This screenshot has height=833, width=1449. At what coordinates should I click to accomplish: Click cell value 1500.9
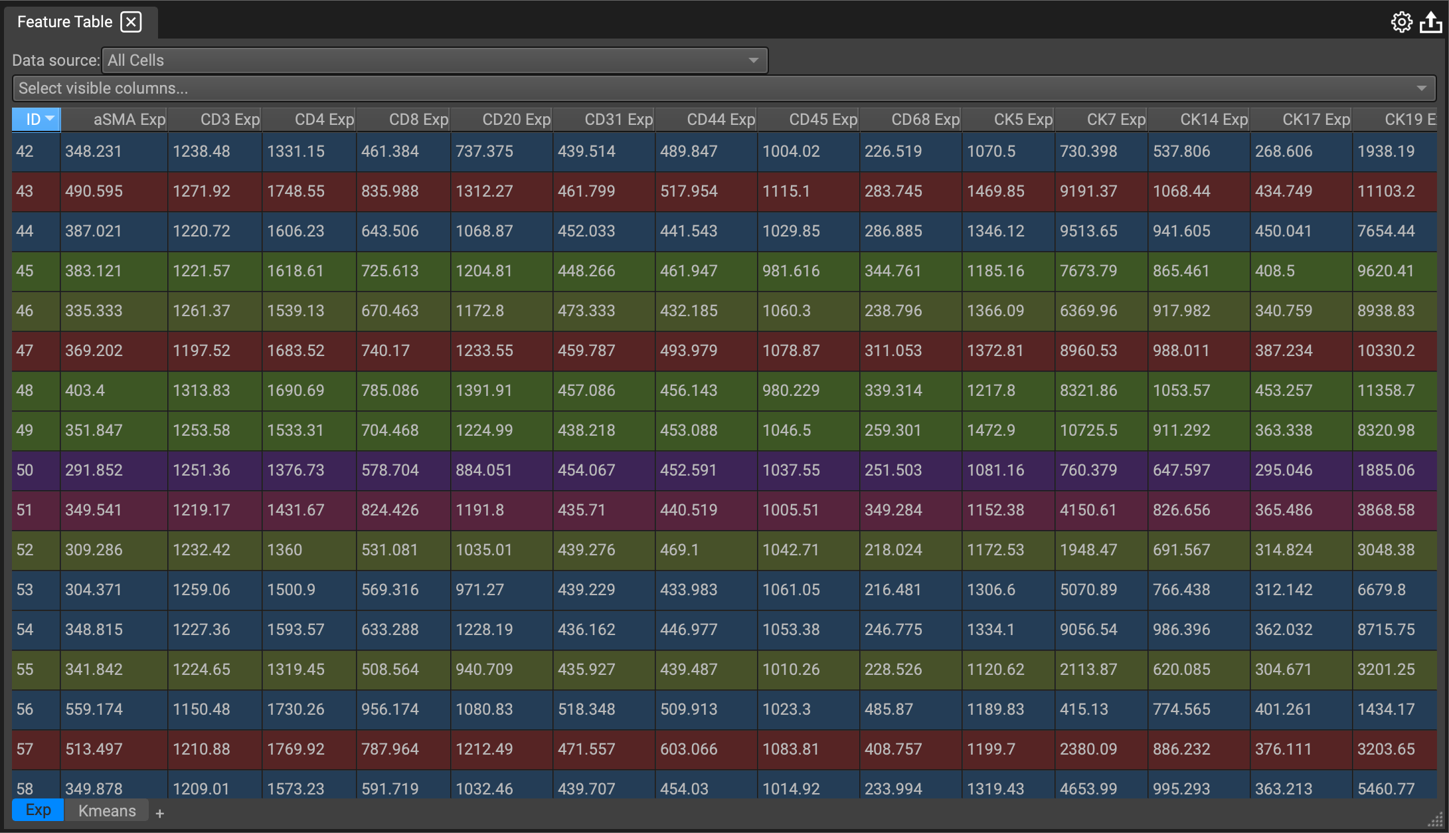[291, 590]
